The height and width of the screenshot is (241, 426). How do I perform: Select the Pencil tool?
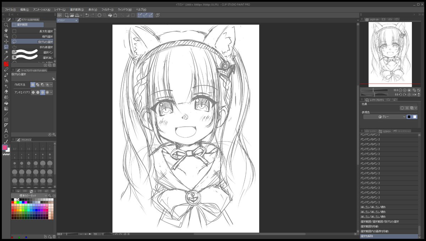click(x=6, y=70)
